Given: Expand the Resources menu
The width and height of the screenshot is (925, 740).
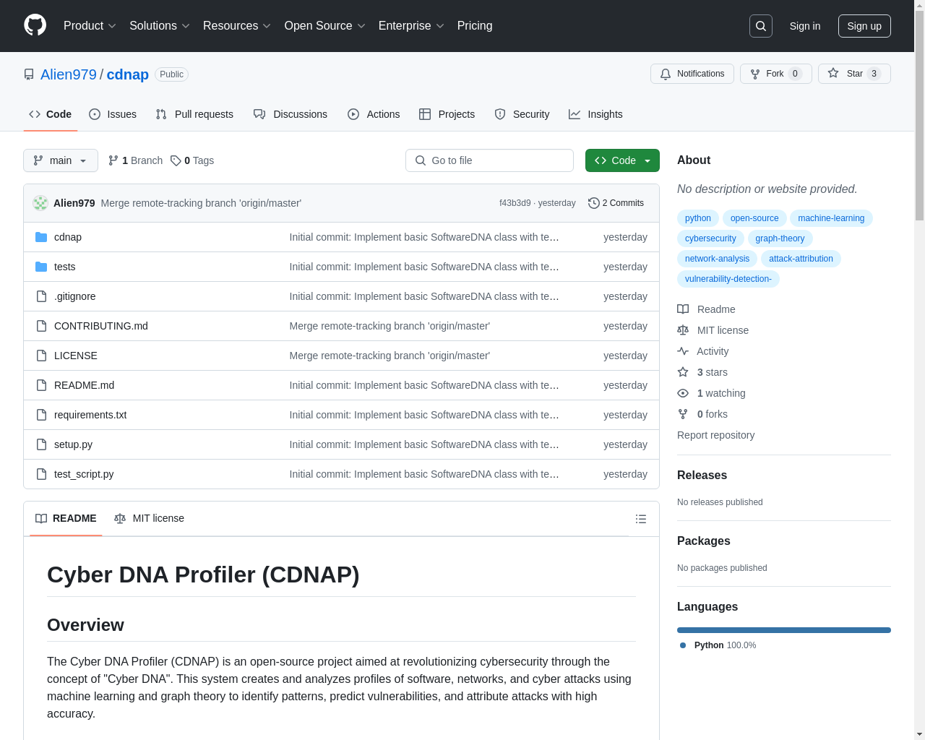Looking at the screenshot, I should [x=237, y=26].
